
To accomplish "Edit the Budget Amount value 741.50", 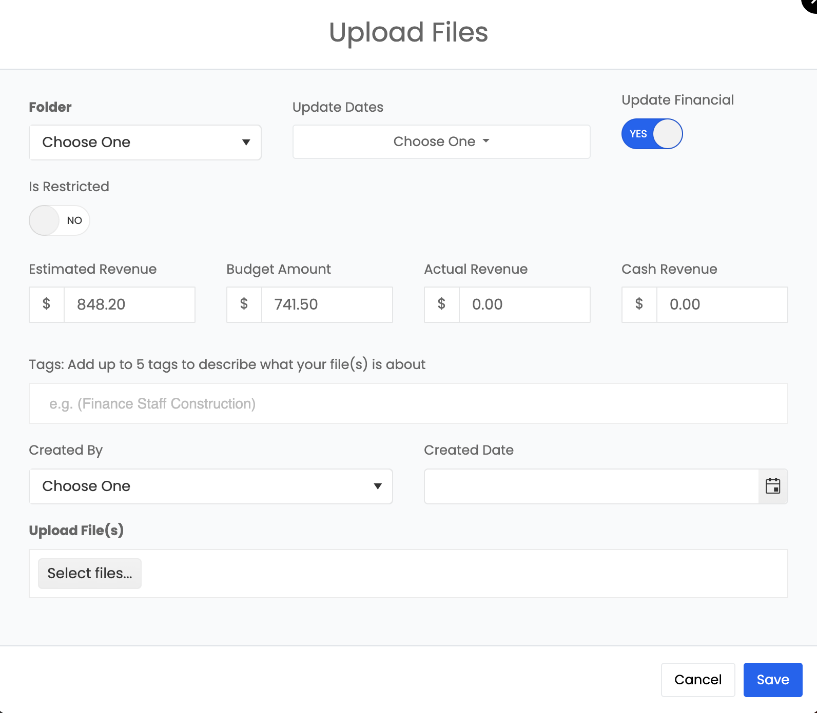I will click(x=327, y=304).
